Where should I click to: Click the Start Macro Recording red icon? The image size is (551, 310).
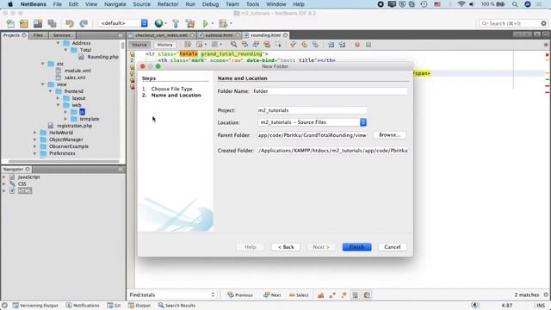point(357,45)
